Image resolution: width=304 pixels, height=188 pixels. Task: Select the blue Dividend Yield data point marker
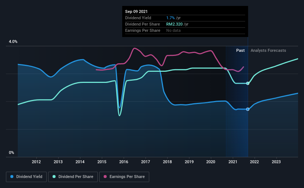pos(248,109)
